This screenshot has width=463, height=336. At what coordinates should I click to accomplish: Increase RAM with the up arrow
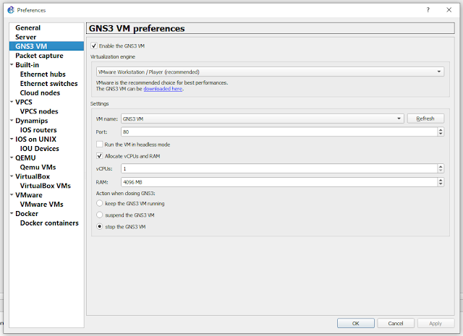[x=441, y=180]
